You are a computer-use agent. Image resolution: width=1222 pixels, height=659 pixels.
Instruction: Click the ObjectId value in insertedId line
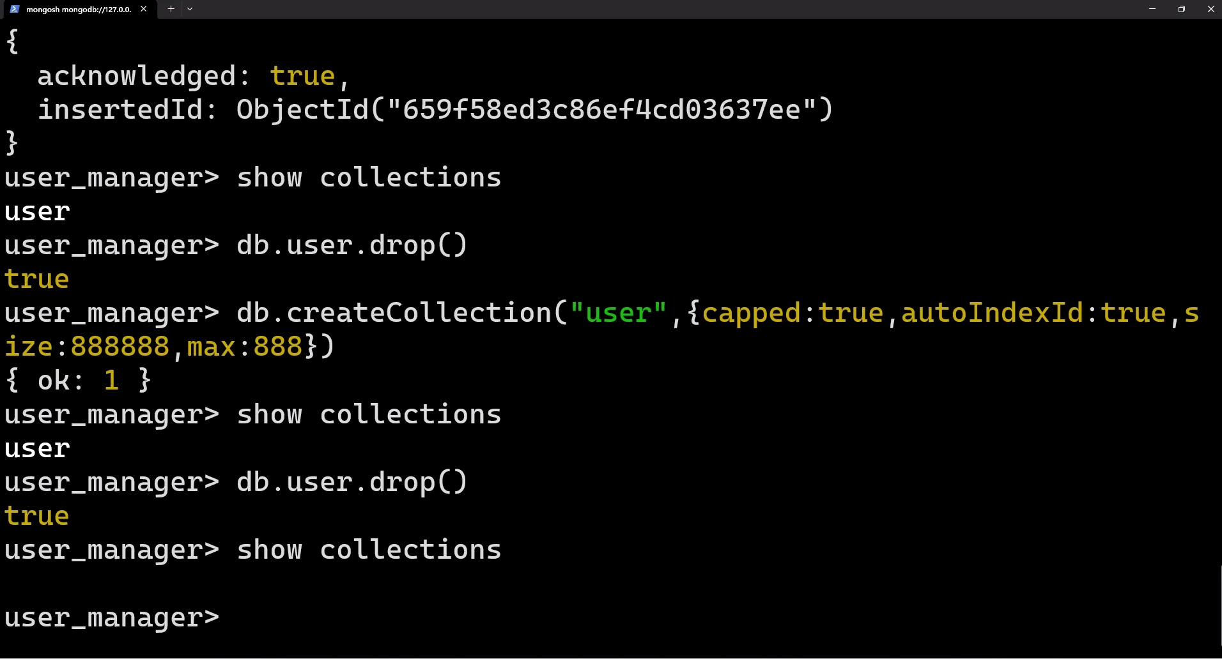[x=534, y=110]
